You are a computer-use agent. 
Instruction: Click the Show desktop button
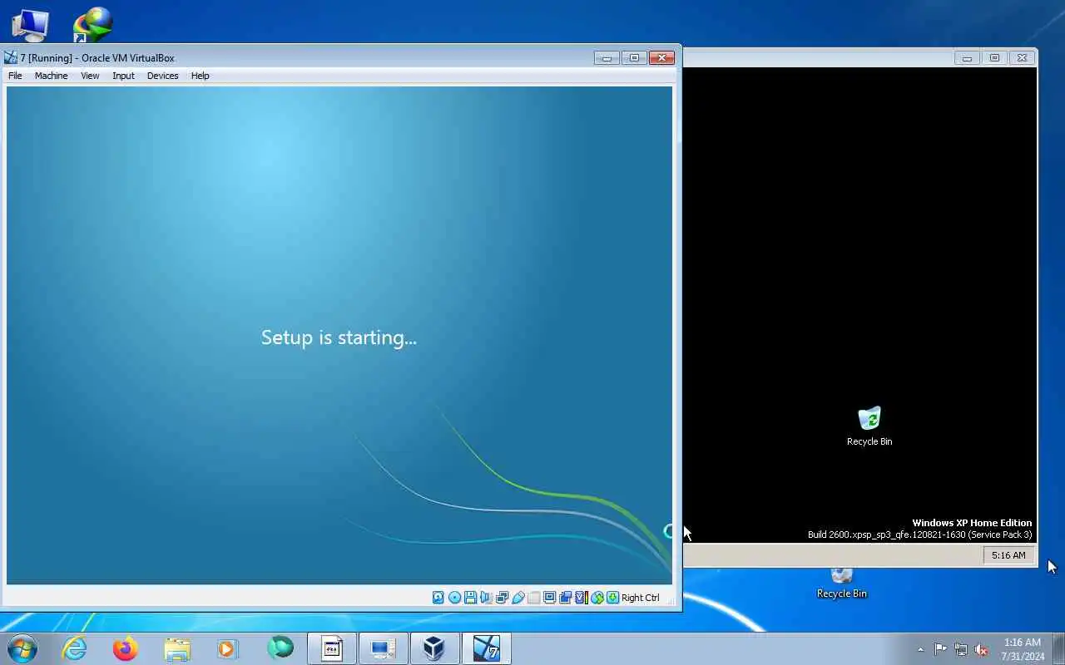pos(1058,648)
